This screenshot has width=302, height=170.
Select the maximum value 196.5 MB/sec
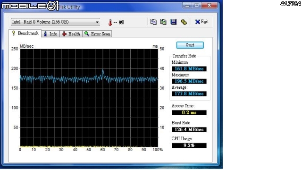click(x=189, y=81)
